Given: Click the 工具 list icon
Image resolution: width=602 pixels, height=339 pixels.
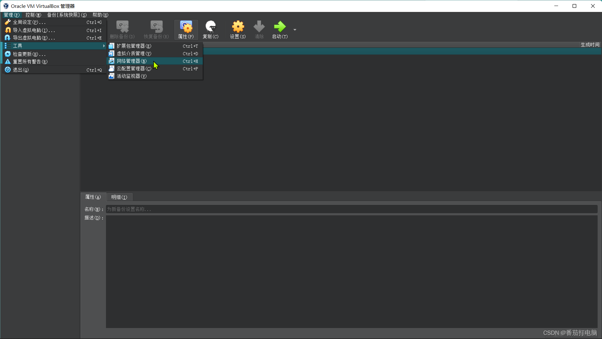Looking at the screenshot, I should tap(8, 46).
